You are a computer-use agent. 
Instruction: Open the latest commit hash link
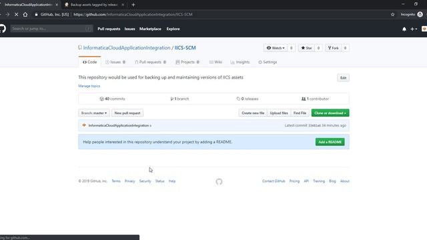[314, 125]
